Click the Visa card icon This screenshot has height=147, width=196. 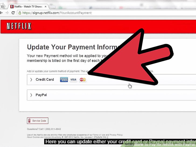tap(73, 79)
